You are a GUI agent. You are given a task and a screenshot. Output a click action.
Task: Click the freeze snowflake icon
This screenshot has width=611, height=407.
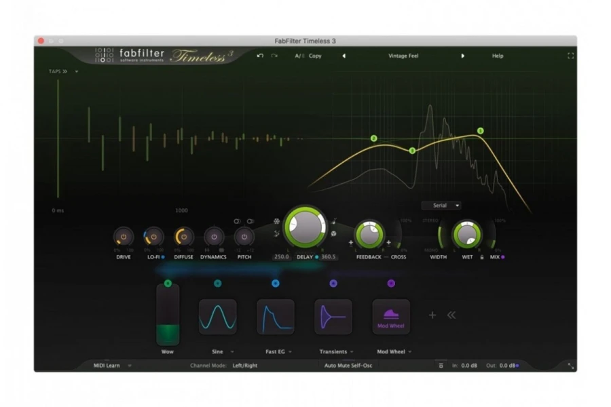pyautogui.click(x=276, y=221)
